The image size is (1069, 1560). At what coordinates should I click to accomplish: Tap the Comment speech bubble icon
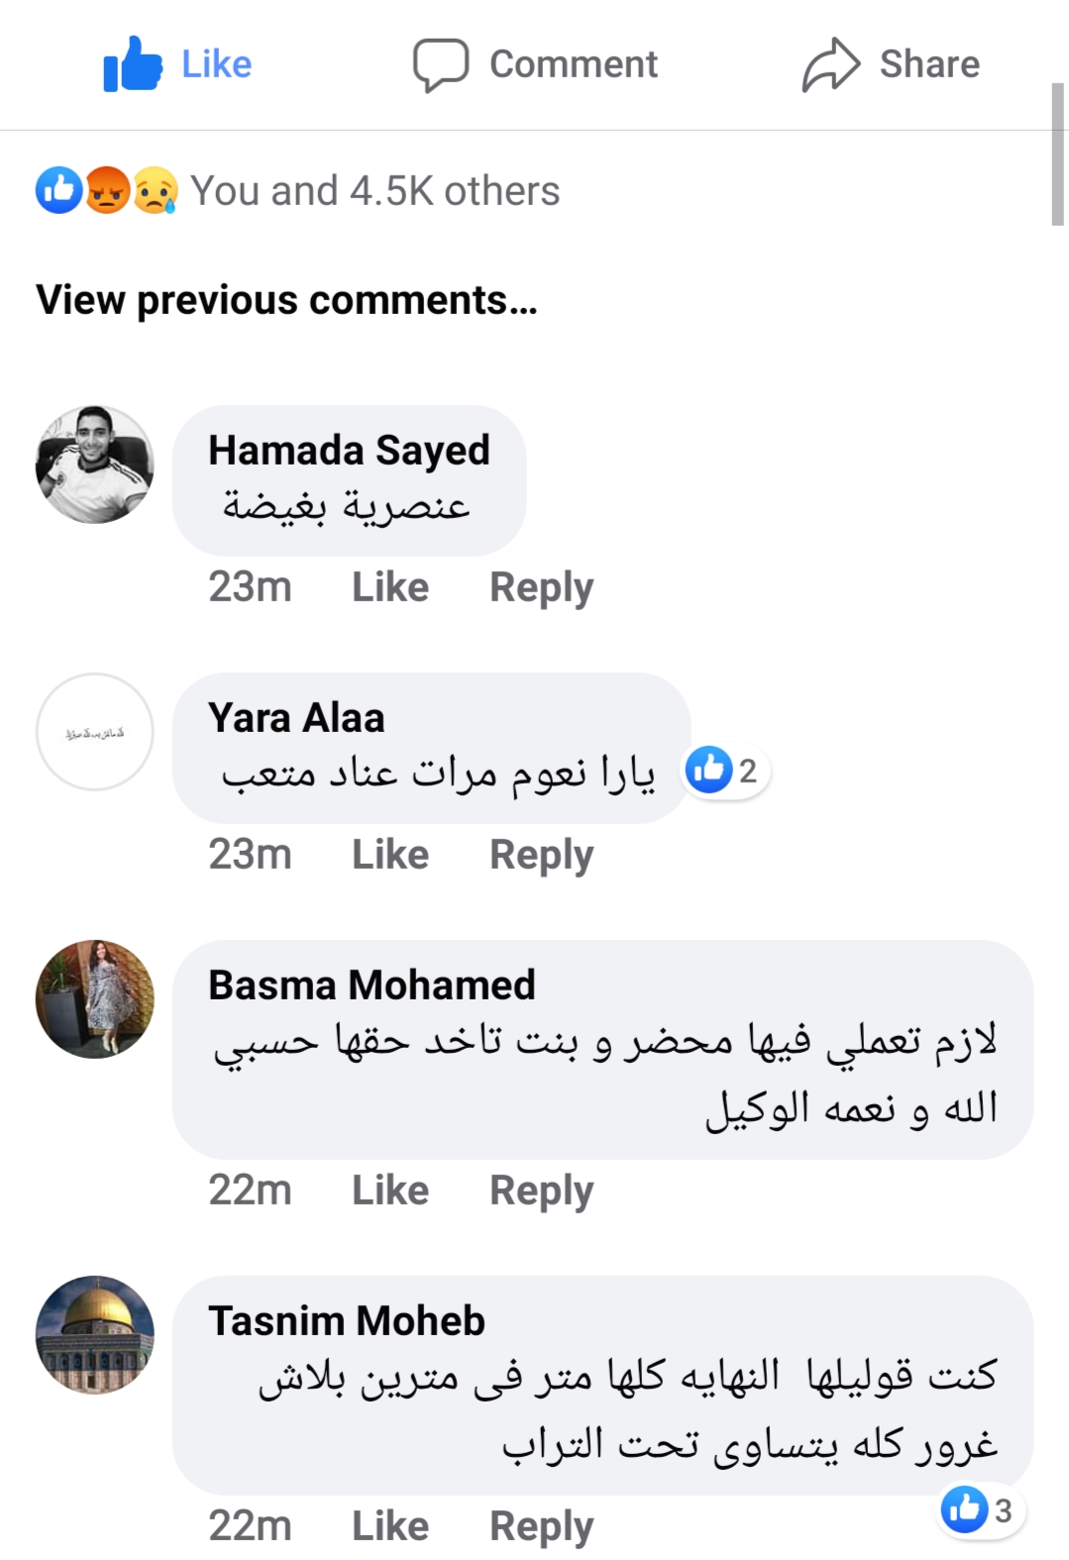(440, 64)
